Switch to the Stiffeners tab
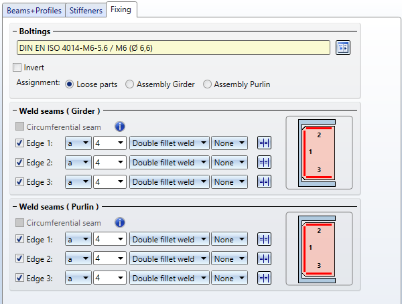This screenshot has width=402, height=304. [x=86, y=11]
